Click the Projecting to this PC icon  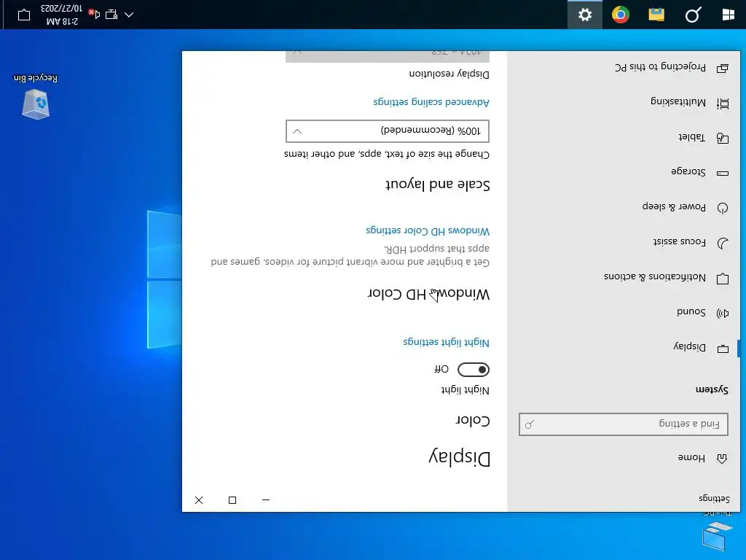[723, 69]
